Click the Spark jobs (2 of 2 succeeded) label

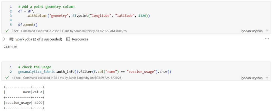point(39,39)
